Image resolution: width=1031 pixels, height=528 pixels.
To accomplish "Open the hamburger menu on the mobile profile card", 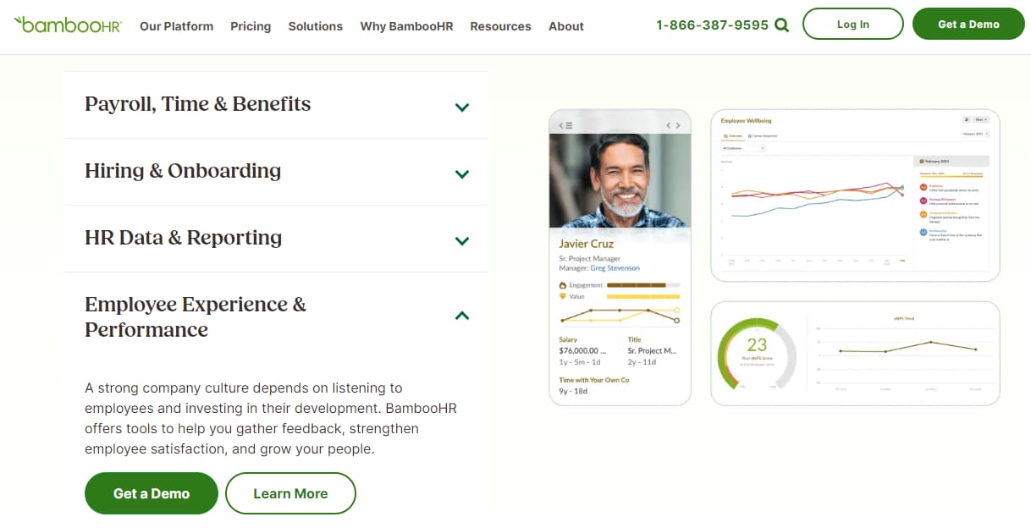I will point(569,125).
